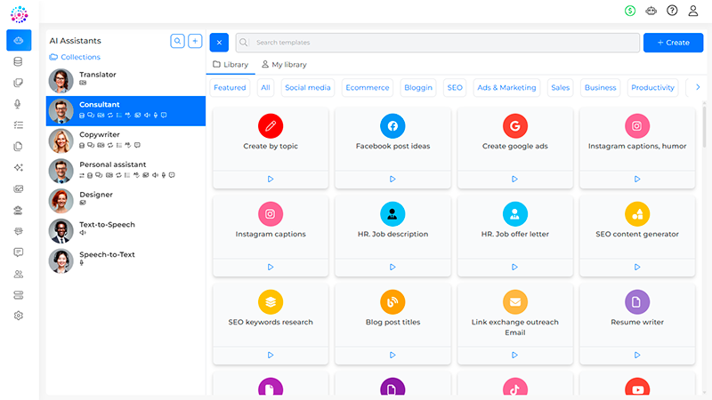
Task: Expand more category filters with right chevron
Action: [x=698, y=87]
